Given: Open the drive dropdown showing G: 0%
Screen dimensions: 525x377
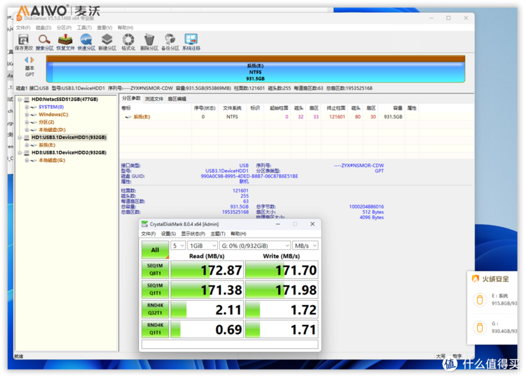Looking at the screenshot, I should tap(255, 246).
